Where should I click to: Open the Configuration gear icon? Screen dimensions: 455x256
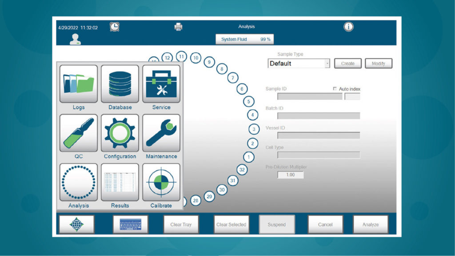[120, 133]
